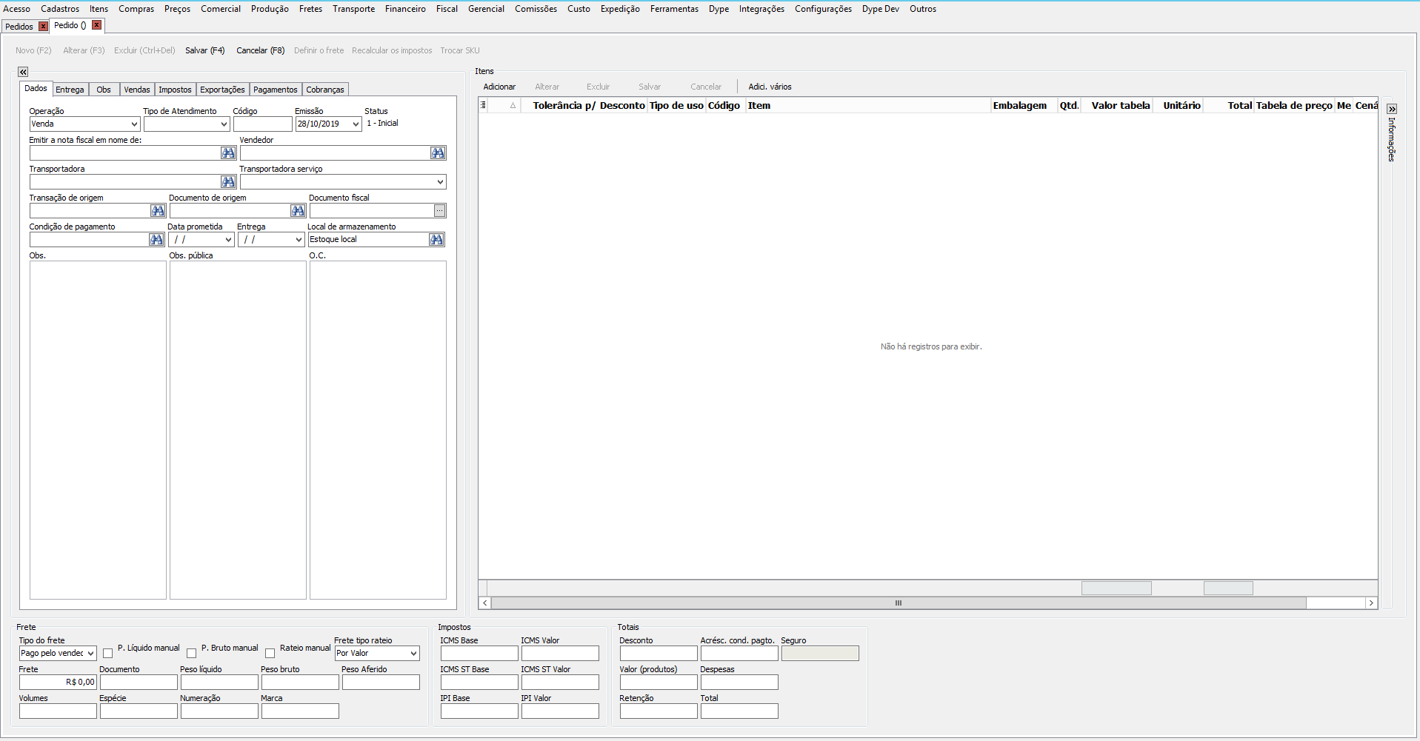This screenshot has width=1420, height=741.
Task: Click the Código input field
Action: click(262, 124)
